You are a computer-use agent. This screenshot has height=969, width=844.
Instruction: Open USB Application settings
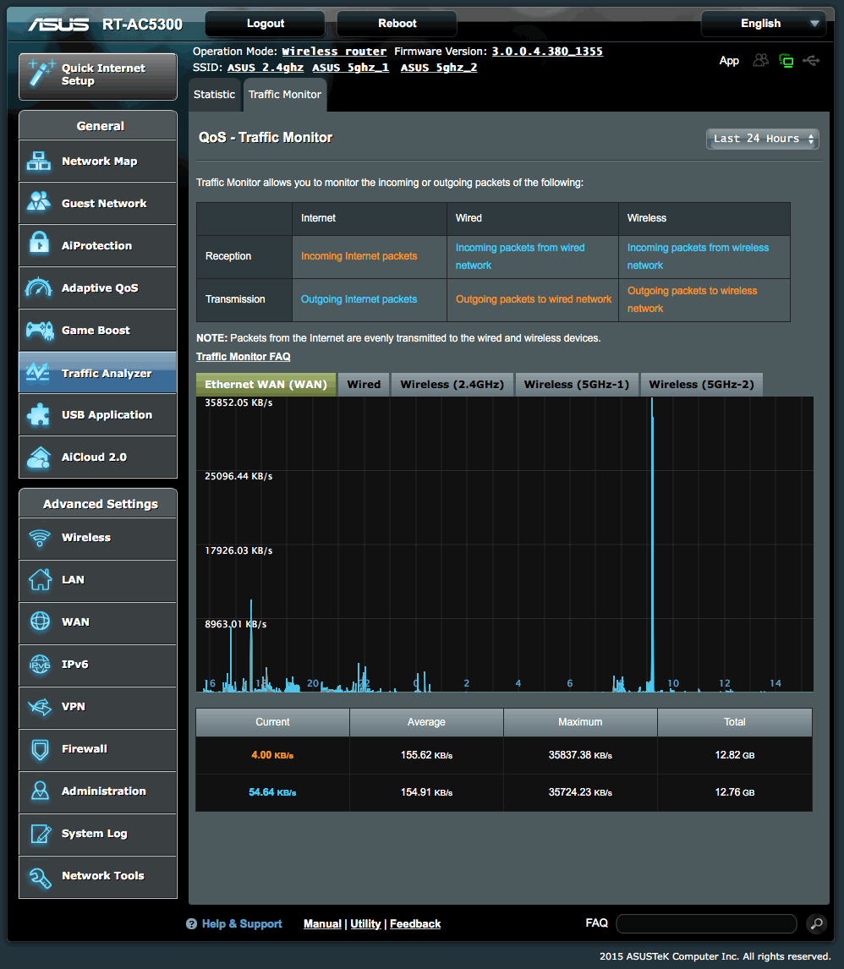[x=96, y=414]
